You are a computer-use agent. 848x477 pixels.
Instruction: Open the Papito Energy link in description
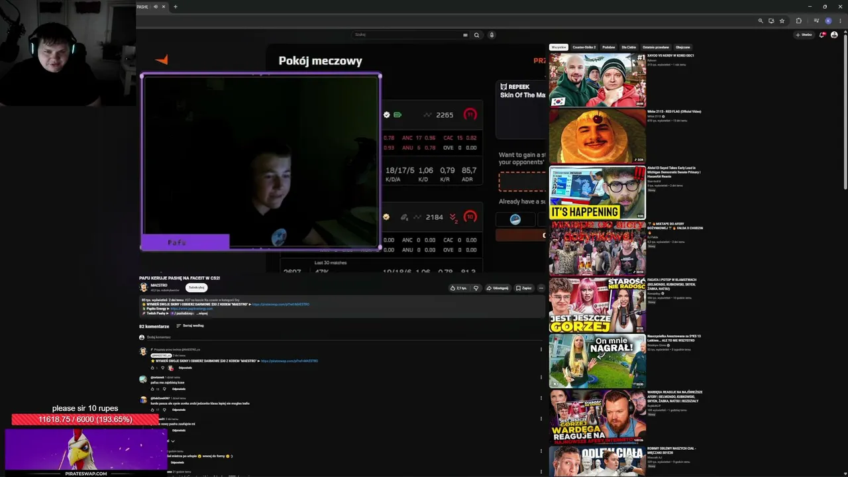(191, 309)
